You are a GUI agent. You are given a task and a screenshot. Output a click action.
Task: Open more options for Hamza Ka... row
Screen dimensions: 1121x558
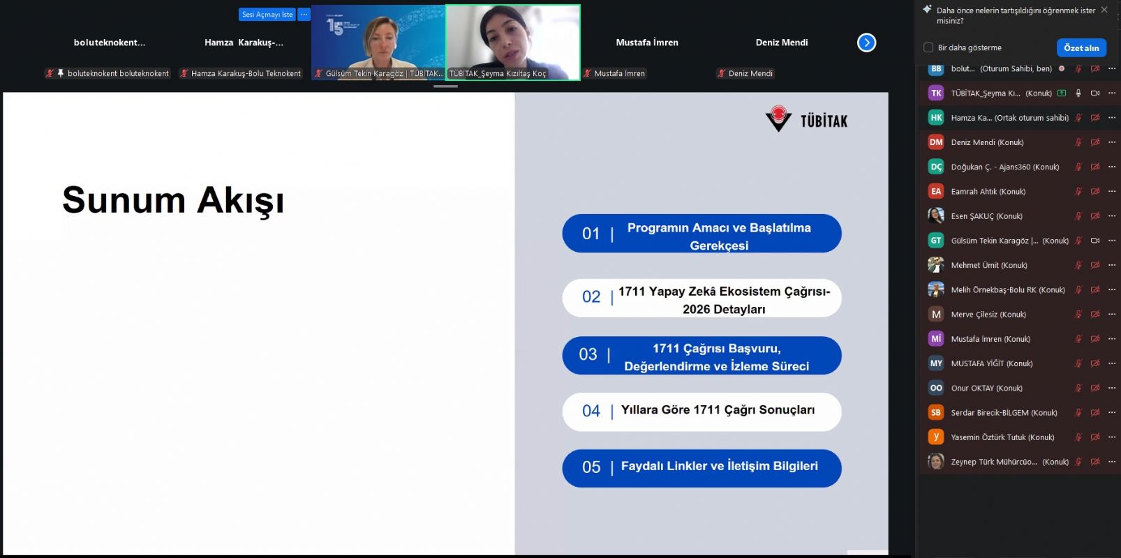tap(1112, 117)
